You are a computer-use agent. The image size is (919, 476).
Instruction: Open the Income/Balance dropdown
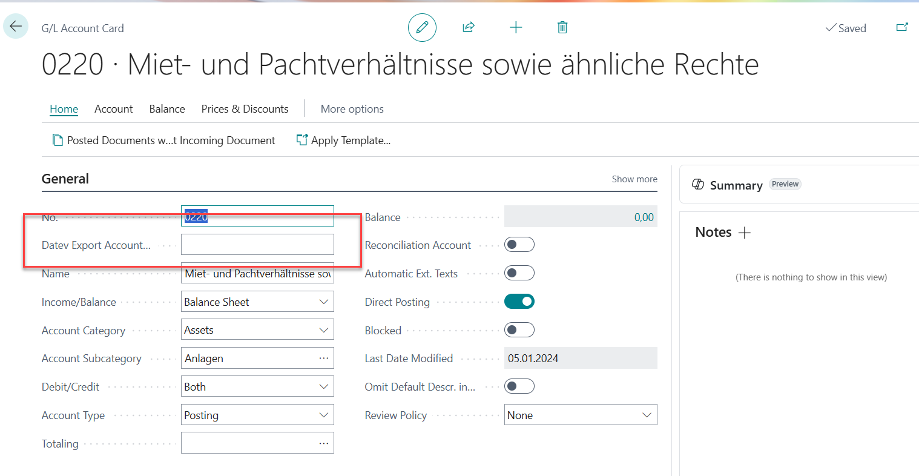pos(257,302)
